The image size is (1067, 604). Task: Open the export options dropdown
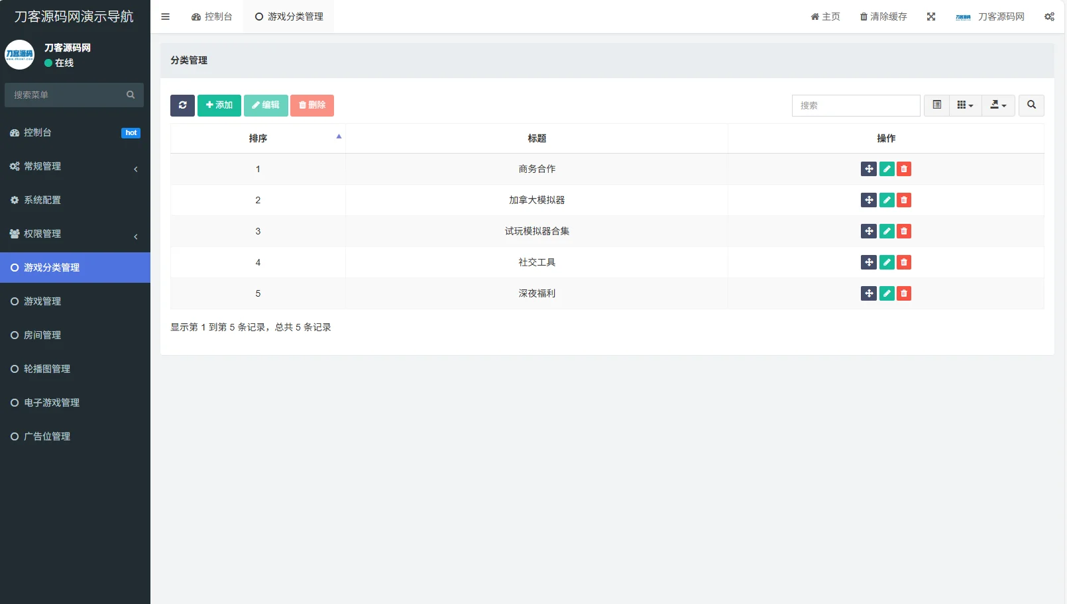[x=998, y=105]
